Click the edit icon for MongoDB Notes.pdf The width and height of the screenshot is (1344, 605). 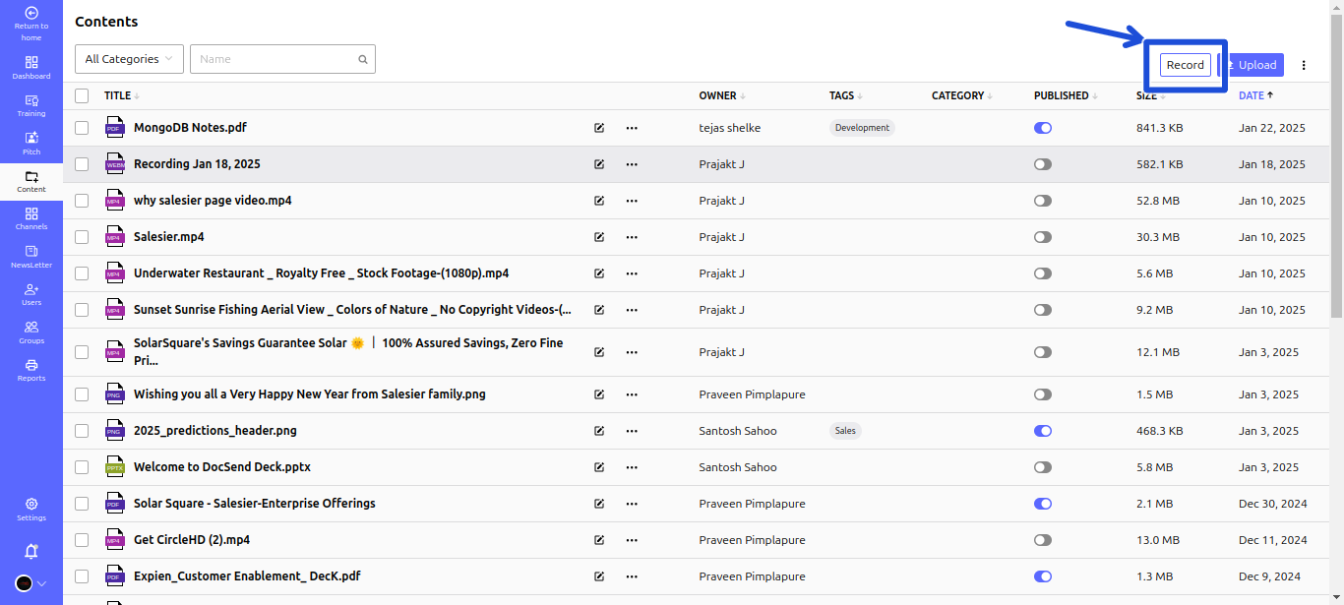point(599,128)
